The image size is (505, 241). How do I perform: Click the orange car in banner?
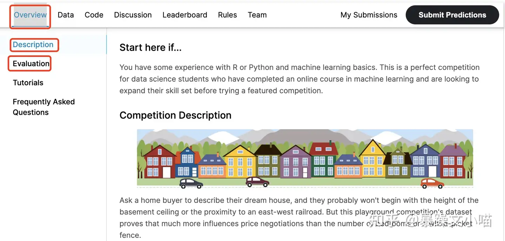(x=432, y=183)
